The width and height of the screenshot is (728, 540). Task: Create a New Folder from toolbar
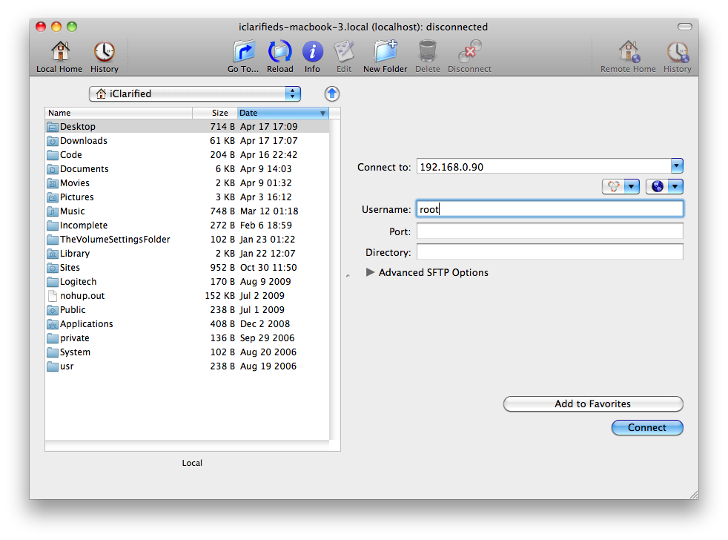[385, 53]
